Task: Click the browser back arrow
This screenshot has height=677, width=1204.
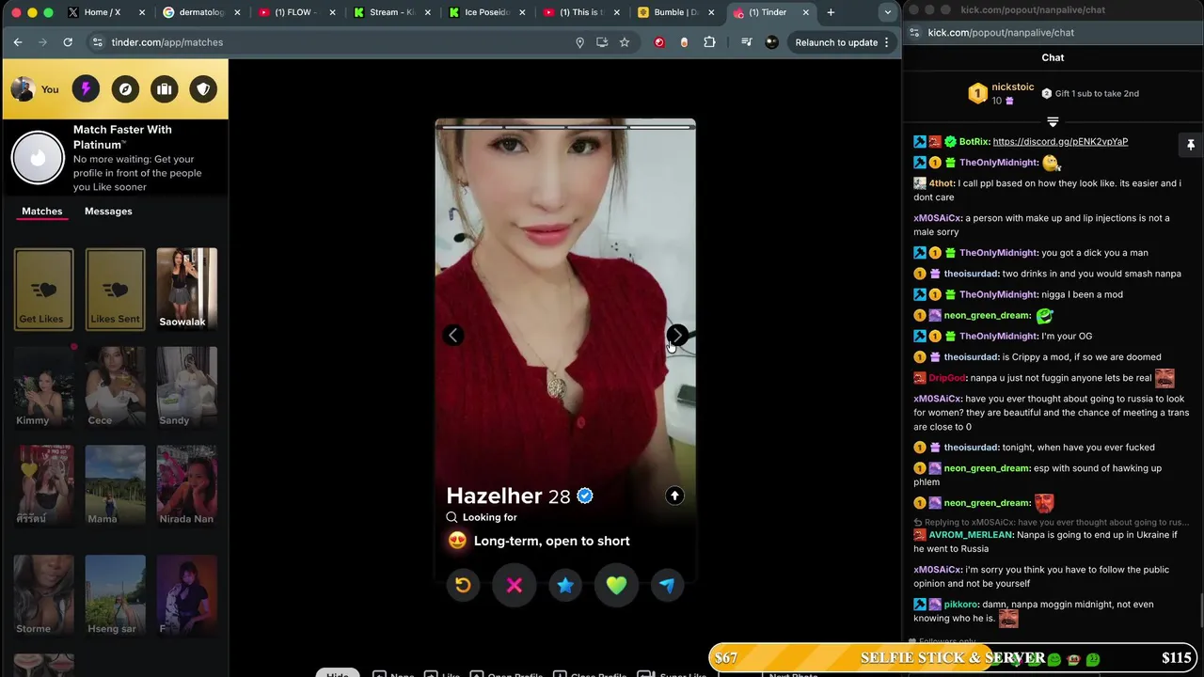Action: (18, 42)
